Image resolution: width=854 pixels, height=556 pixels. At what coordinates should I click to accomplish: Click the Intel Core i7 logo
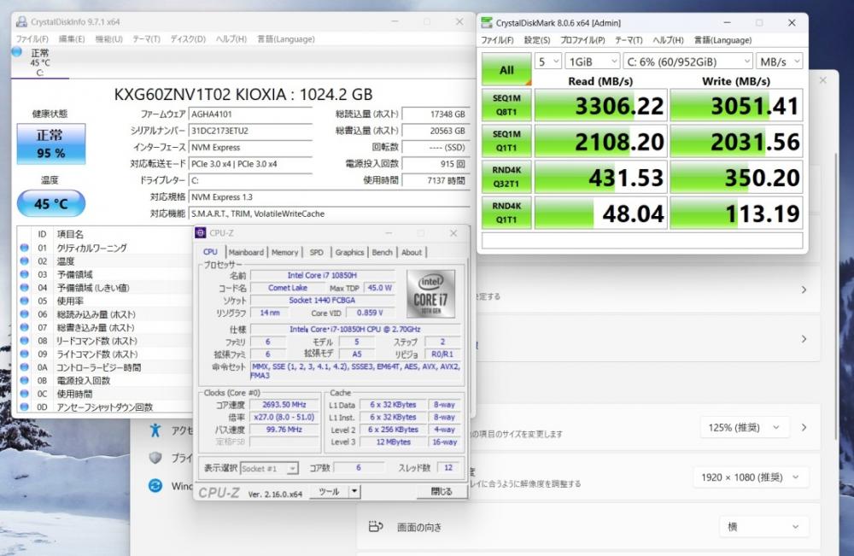430,294
